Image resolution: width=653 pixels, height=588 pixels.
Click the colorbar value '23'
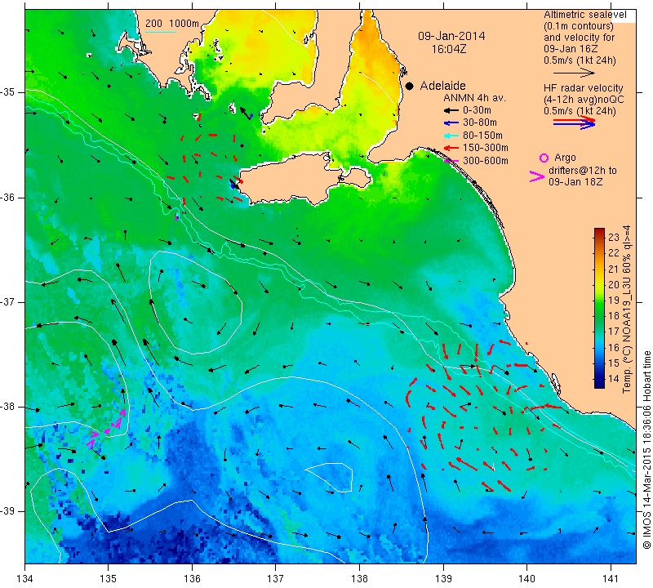tap(614, 238)
